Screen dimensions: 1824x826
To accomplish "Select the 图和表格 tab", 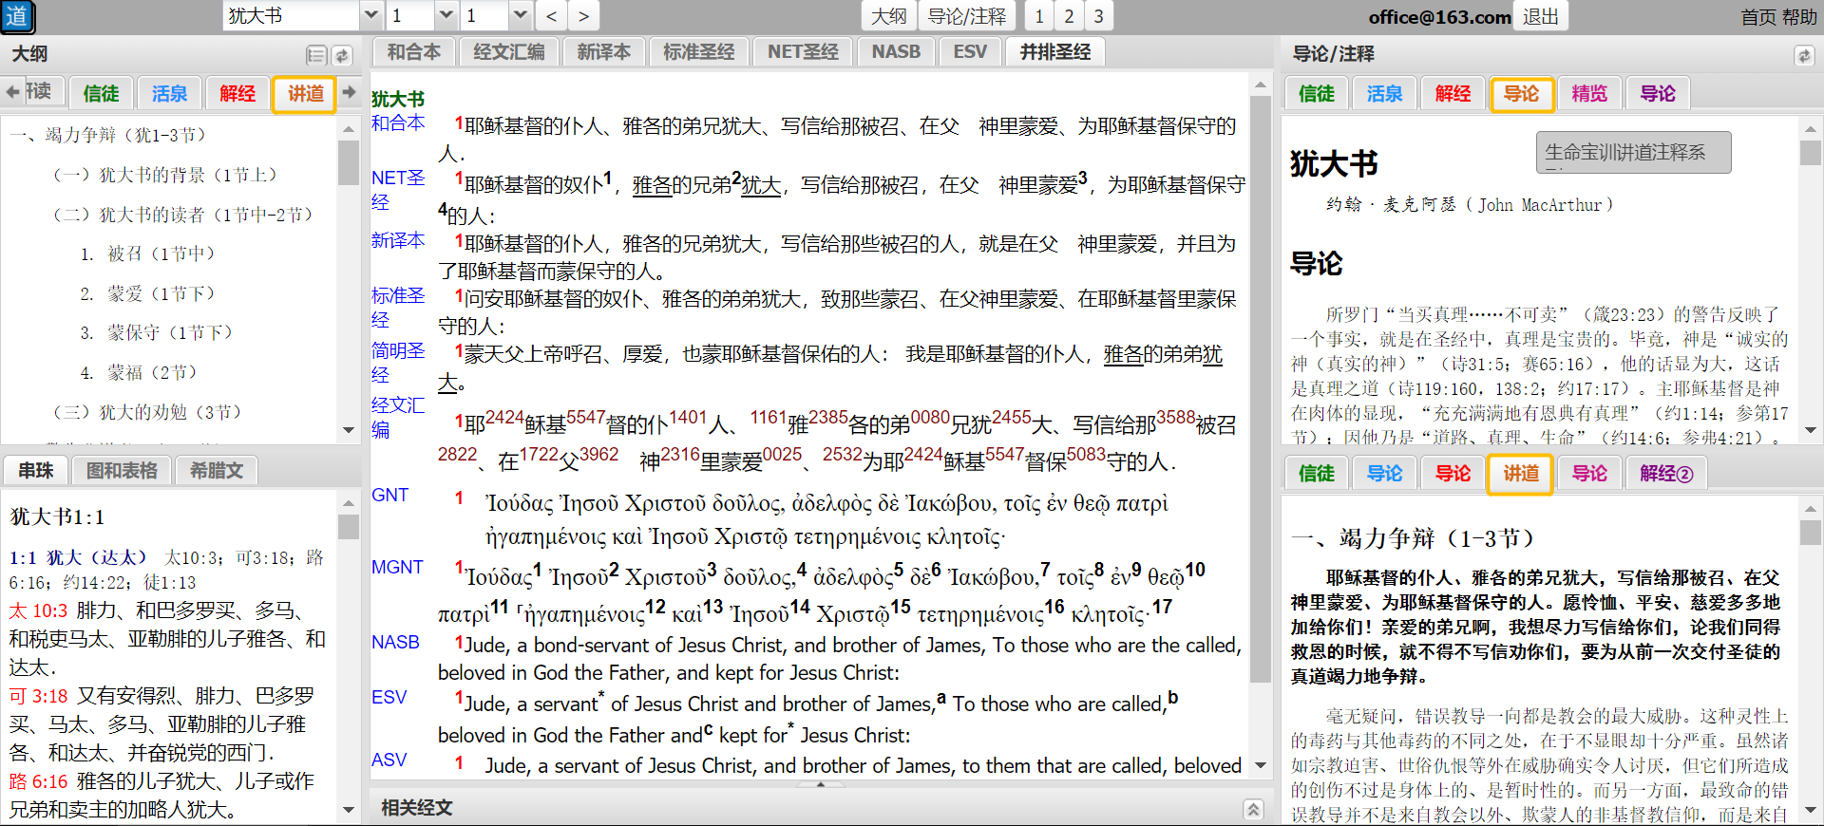I will 122,470.
